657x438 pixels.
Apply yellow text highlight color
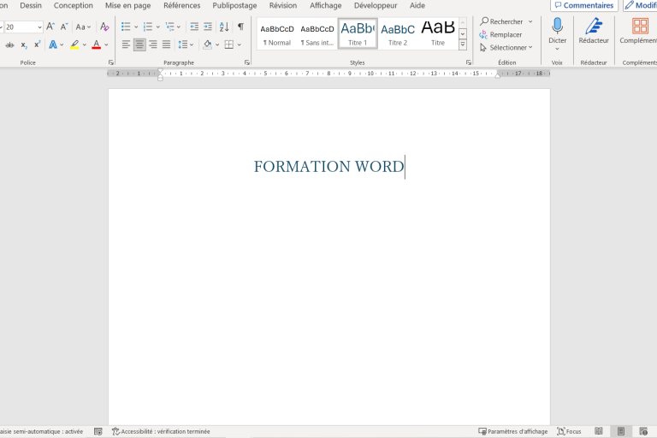[74, 44]
